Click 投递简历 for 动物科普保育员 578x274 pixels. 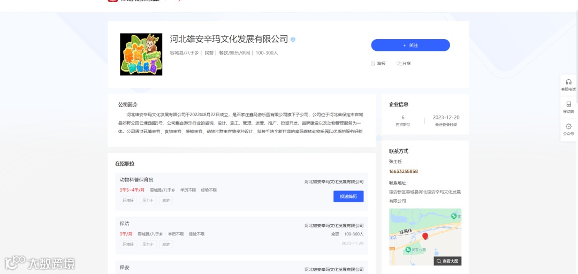[x=348, y=196]
